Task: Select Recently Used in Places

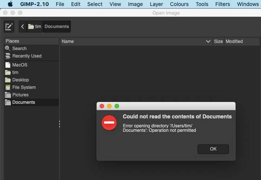Action: coord(31,56)
